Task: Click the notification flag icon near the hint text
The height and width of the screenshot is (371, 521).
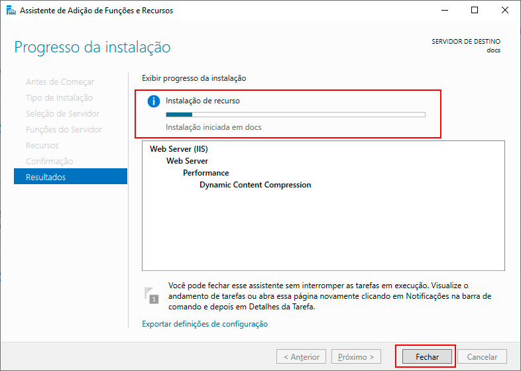Action: click(x=152, y=295)
